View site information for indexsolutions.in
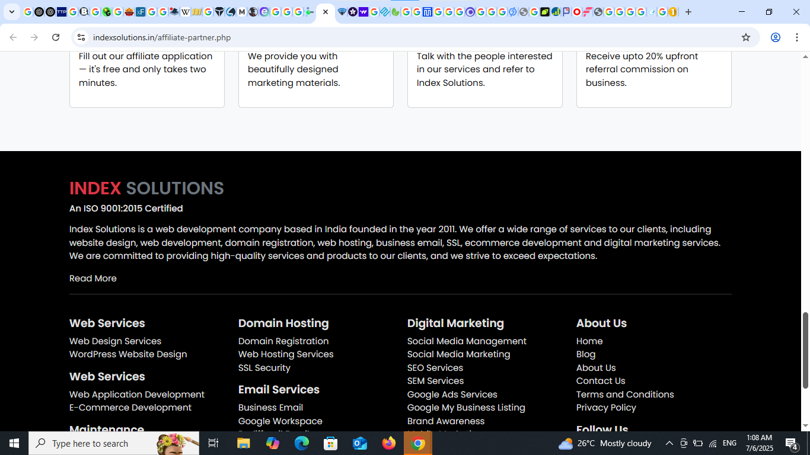Screen dimensions: 810x455 81,37
